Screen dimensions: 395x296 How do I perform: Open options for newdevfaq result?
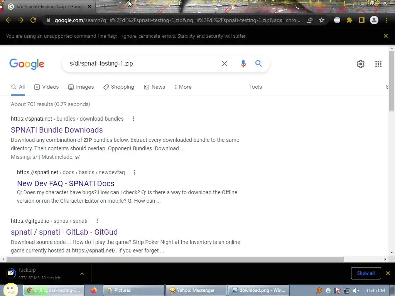(x=135, y=172)
